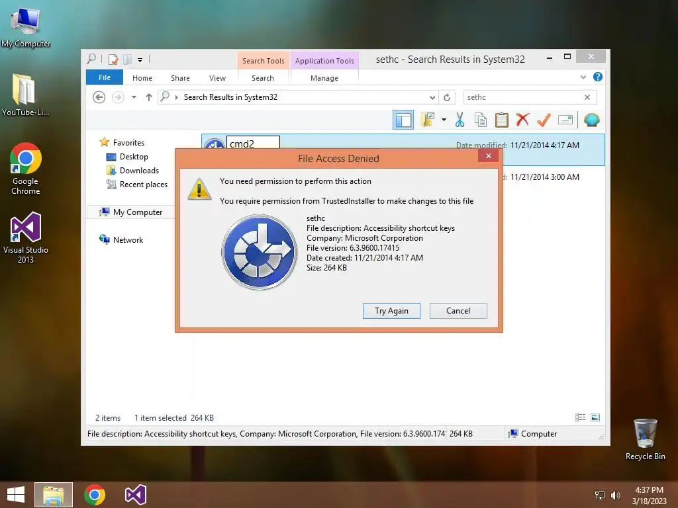Image resolution: width=678 pixels, height=508 pixels.
Task: Cancel the File Access Denied dialog
Action: point(458,311)
